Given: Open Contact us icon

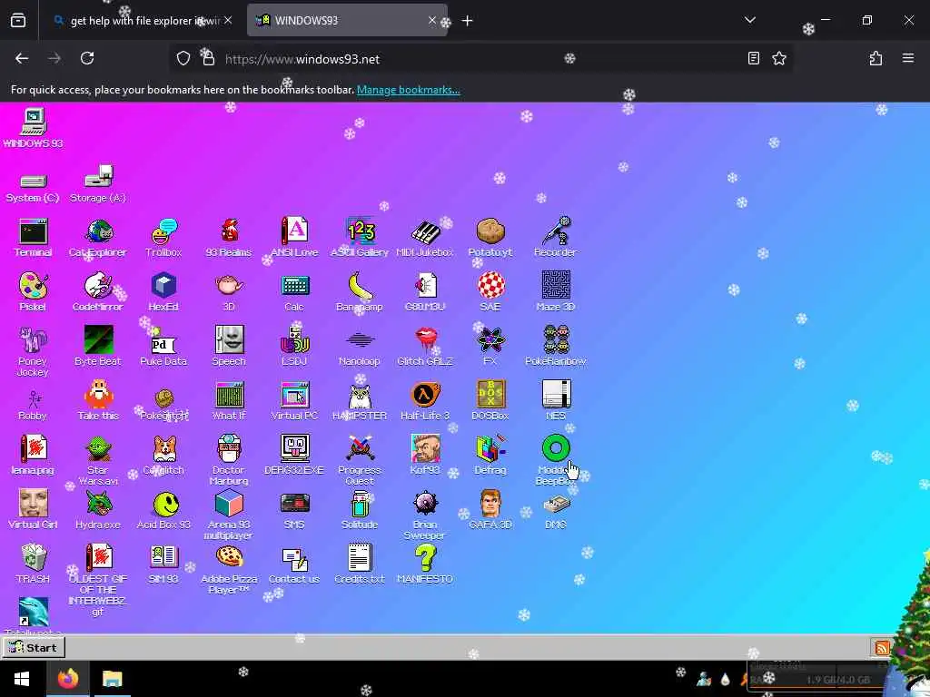Looking at the screenshot, I should pos(294,564).
